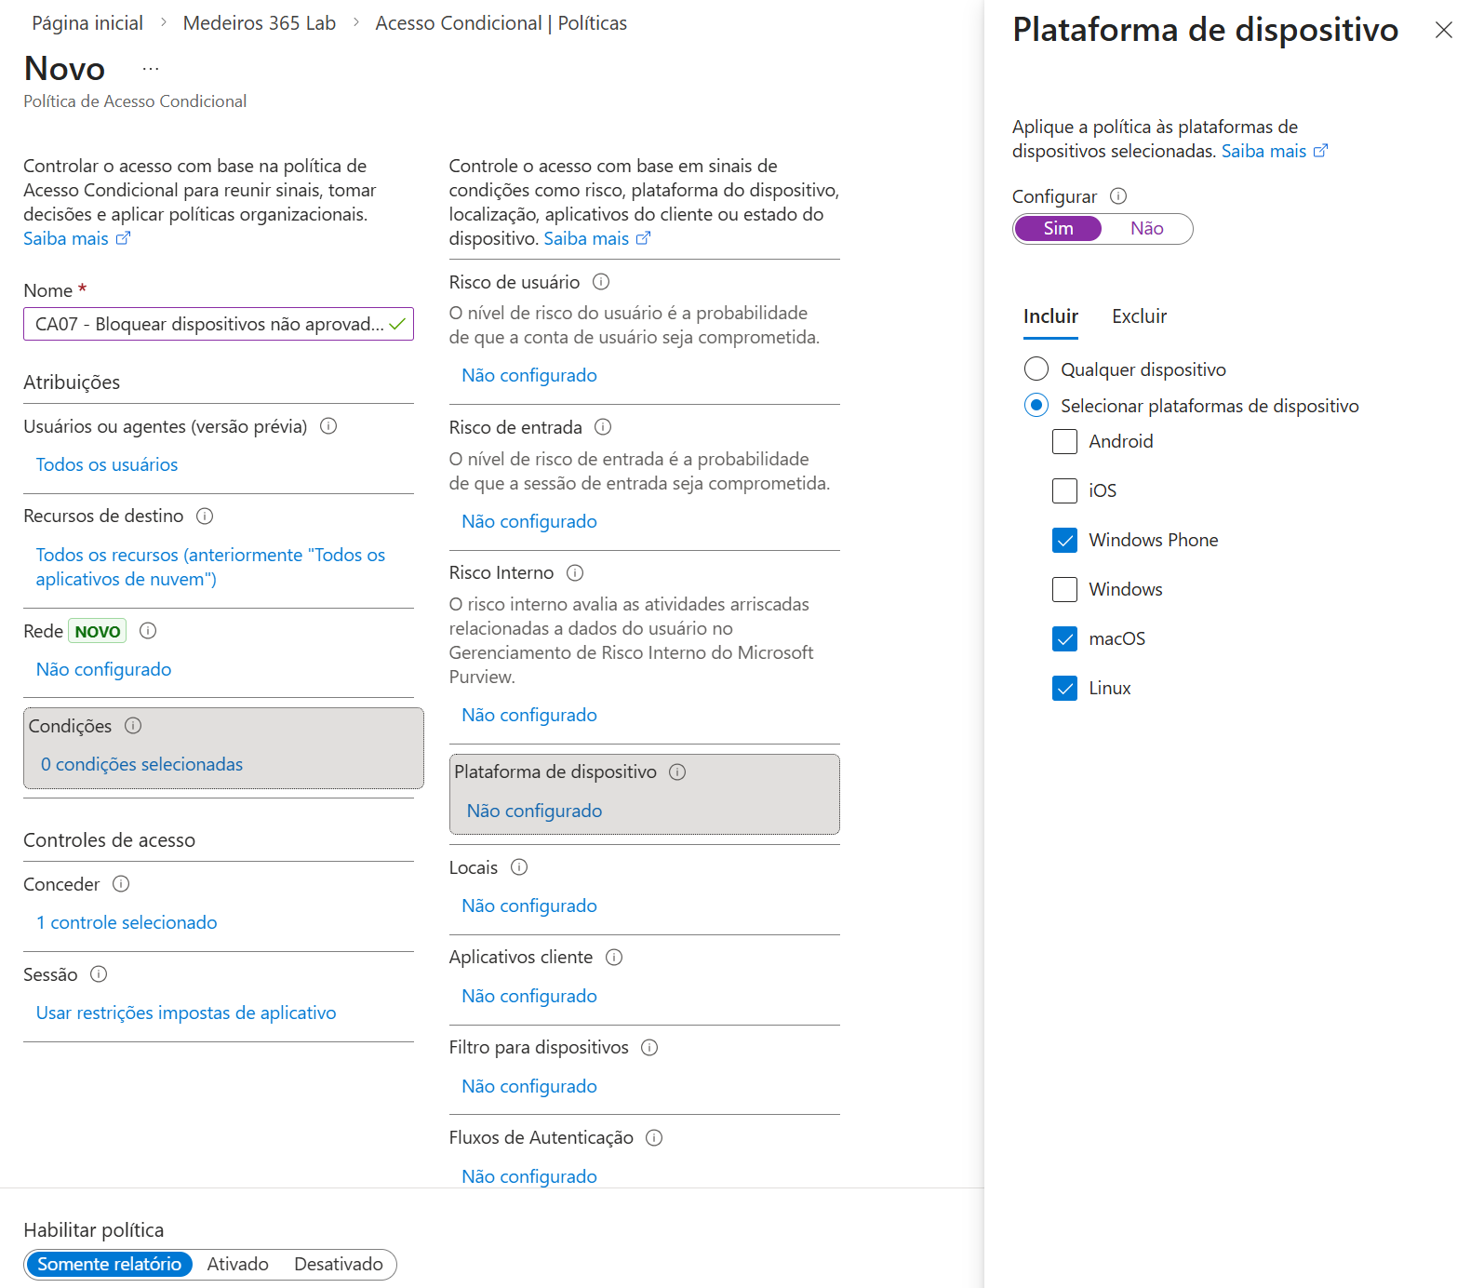Click info icon beside Configurar label
Screen dimensions: 1457x1288
click(x=1118, y=196)
